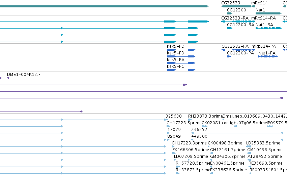Open the kek5-PA CDS label
287x175 pixels.
click(x=175, y=60)
